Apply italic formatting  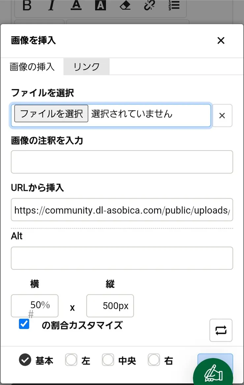click(51, 6)
